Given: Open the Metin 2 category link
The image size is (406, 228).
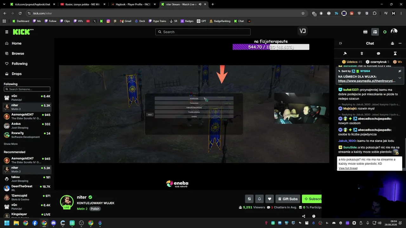Looking at the screenshot, I should 82,209.
